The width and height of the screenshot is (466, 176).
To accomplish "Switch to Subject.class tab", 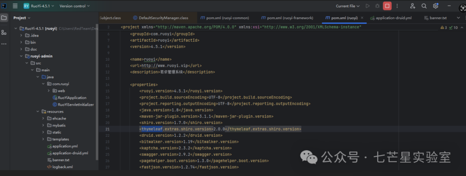I will coord(110,18).
